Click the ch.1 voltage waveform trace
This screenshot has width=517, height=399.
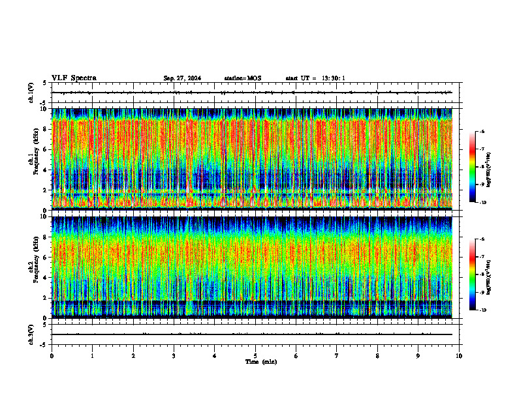pyautogui.click(x=252, y=93)
